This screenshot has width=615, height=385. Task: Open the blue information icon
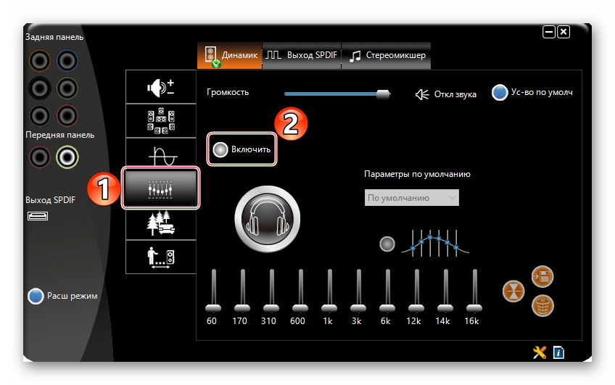click(x=558, y=352)
